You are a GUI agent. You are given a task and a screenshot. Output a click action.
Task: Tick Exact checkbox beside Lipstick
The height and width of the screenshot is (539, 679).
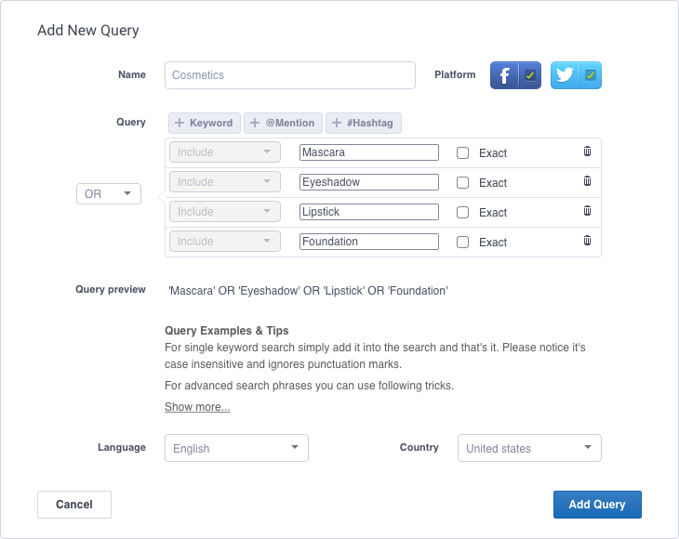click(463, 213)
